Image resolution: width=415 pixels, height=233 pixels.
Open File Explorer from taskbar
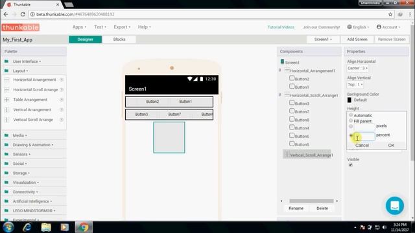46,227
